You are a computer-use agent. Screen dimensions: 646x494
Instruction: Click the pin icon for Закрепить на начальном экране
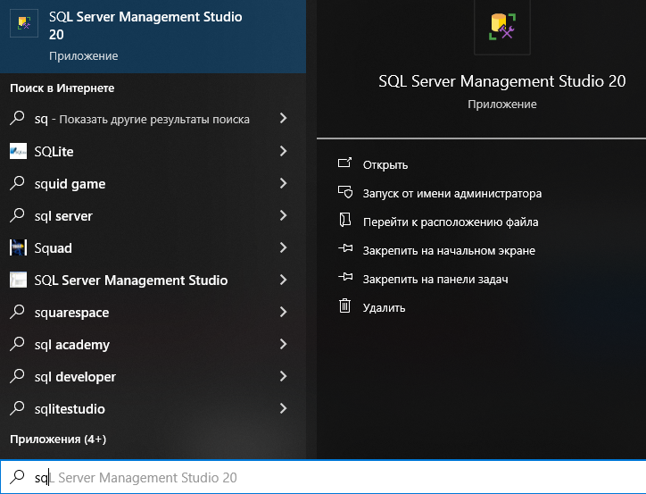[344, 250]
